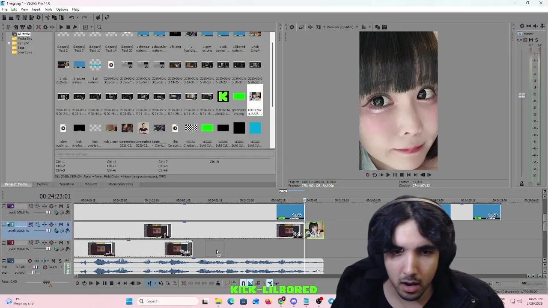The height and width of the screenshot is (308, 548).
Task: Mute audio track 7
Action: pos(54,261)
